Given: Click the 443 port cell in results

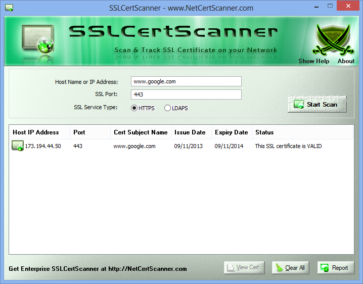Looking at the screenshot, I should 78,146.
